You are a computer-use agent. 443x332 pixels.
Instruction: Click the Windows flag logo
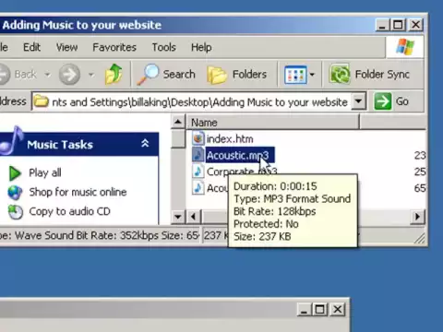tap(405, 47)
